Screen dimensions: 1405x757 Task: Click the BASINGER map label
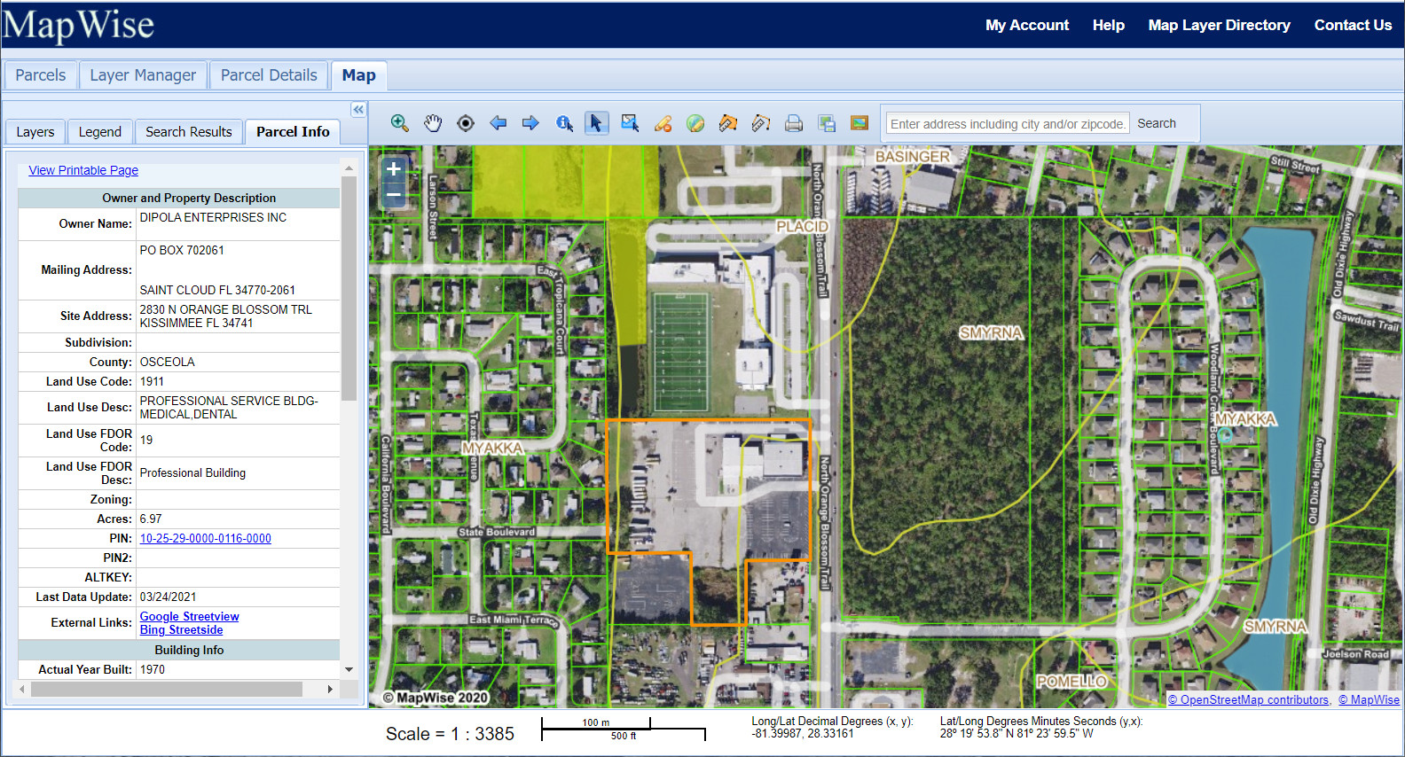(x=912, y=157)
